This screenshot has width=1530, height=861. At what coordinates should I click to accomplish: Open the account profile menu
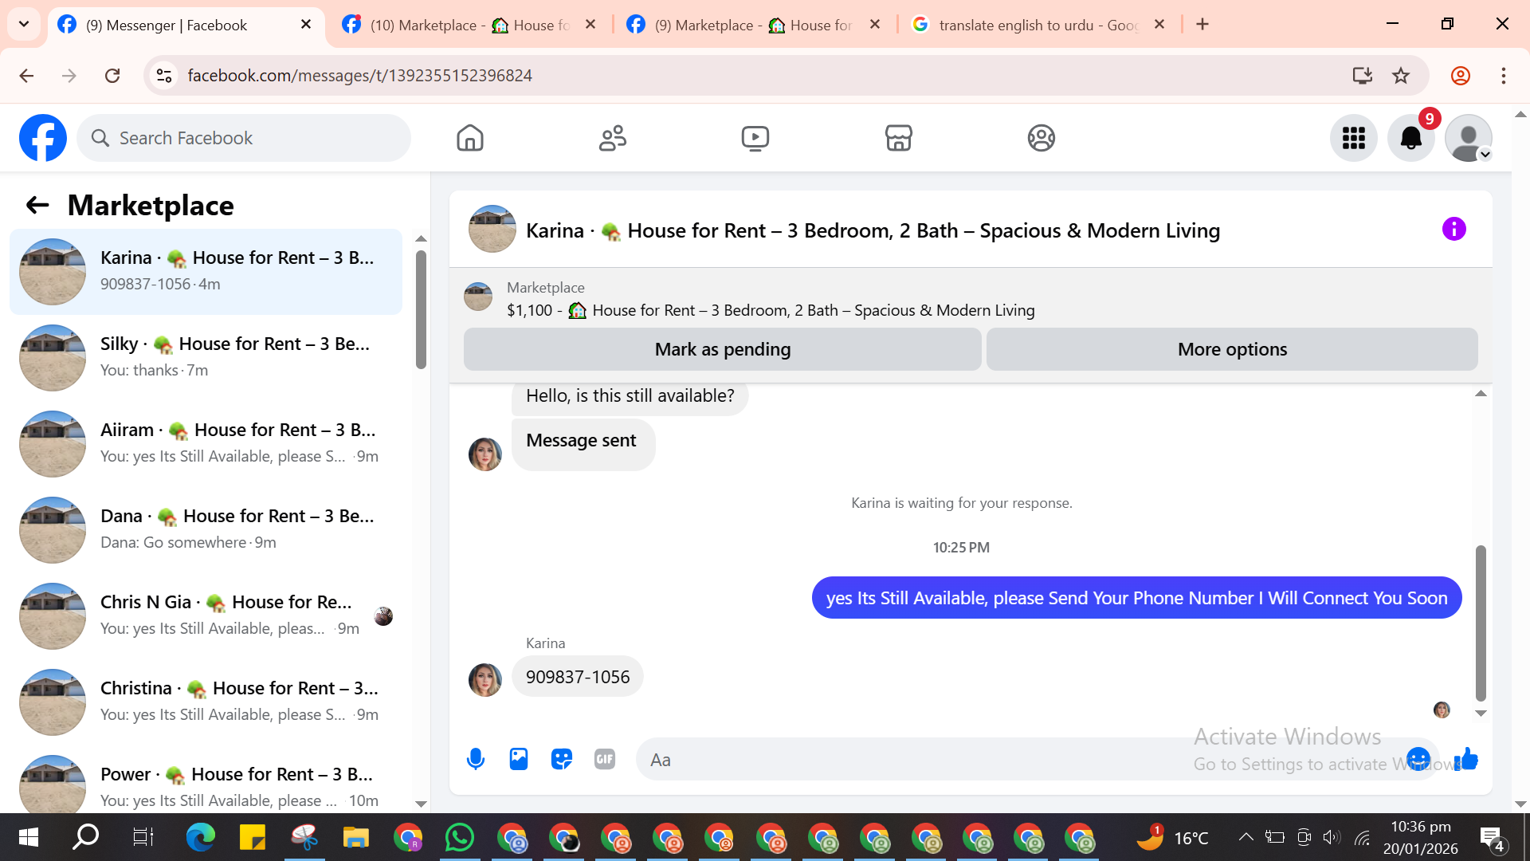pyautogui.click(x=1469, y=138)
